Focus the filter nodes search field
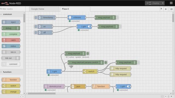Image resolution: width=175 pixels, height=98 pixels. 13,9
